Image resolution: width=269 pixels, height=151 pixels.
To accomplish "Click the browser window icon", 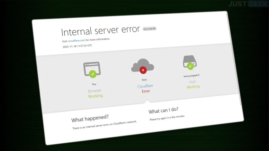I will pyautogui.click(x=92, y=69).
